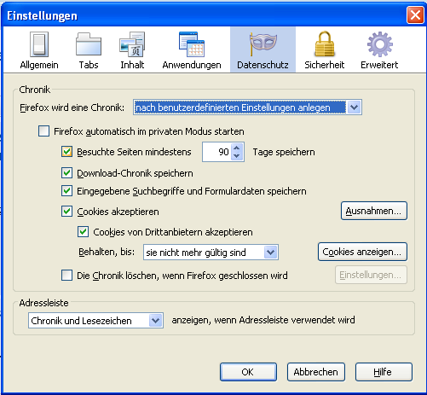Enable Chronik löschen when Firefox closes
The image size is (427, 395).
(x=66, y=276)
